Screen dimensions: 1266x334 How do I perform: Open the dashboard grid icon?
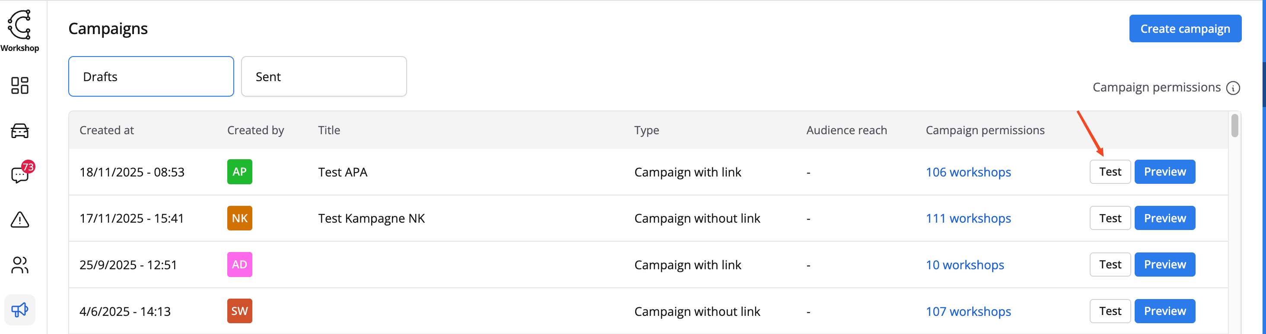pyautogui.click(x=19, y=85)
